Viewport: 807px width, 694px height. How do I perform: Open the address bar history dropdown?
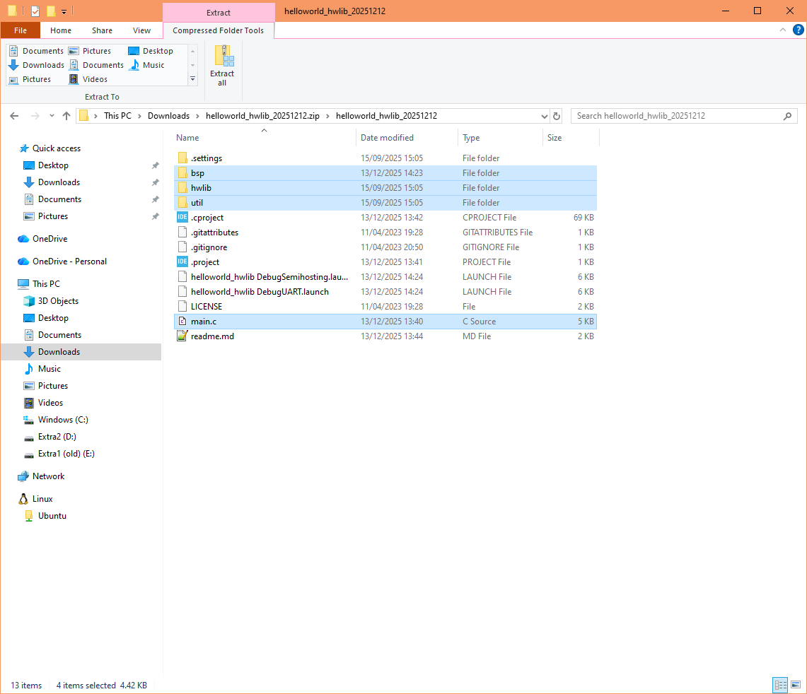543,115
